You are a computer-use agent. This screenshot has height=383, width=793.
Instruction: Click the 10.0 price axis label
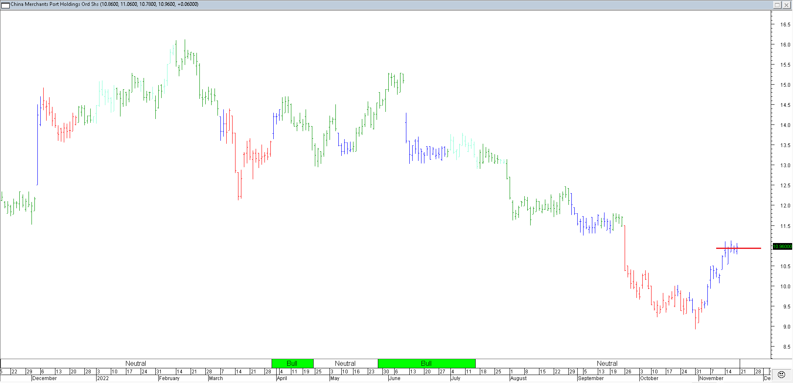tap(785, 287)
